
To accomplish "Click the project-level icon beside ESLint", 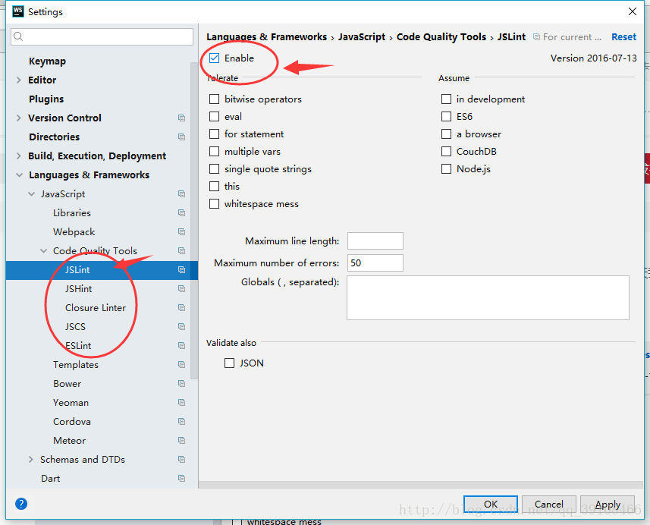I will pyautogui.click(x=181, y=345).
